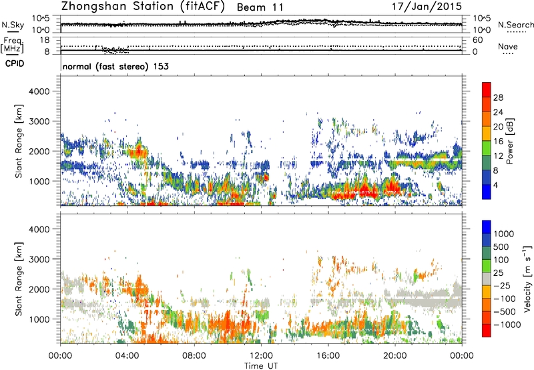
Task: Select the '-25' label on Velocity colorbar
Action: pyautogui.click(x=501, y=286)
